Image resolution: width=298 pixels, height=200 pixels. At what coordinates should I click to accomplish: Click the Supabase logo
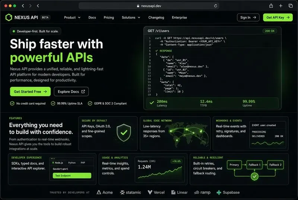[228, 193]
